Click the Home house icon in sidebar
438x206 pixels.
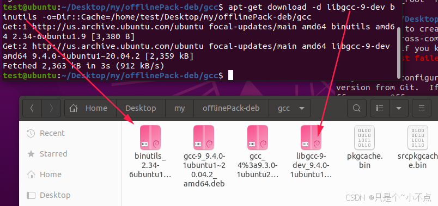(31, 174)
